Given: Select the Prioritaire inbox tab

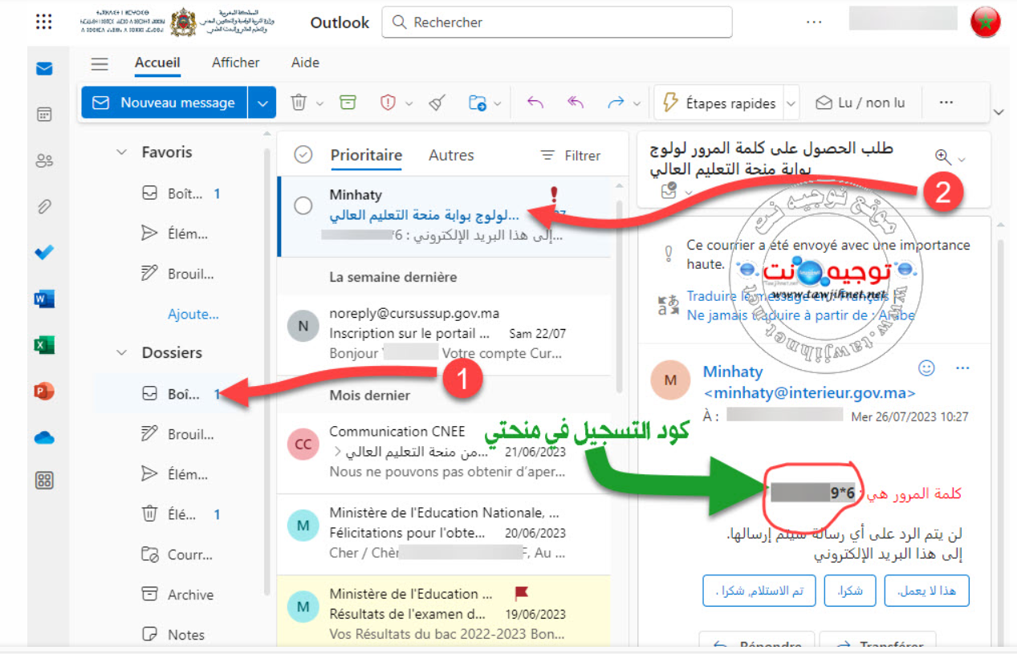Looking at the screenshot, I should point(366,155).
